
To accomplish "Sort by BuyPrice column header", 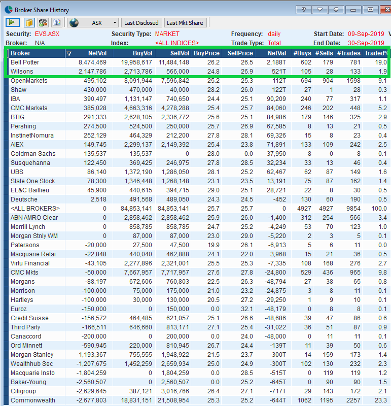I will (x=206, y=53).
